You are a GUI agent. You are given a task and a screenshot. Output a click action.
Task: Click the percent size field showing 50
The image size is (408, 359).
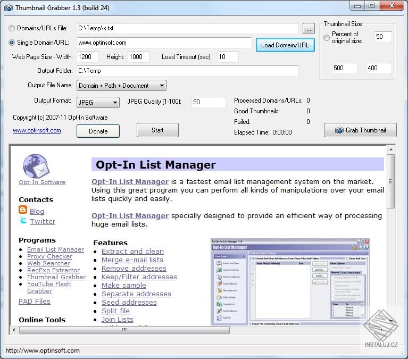(383, 37)
